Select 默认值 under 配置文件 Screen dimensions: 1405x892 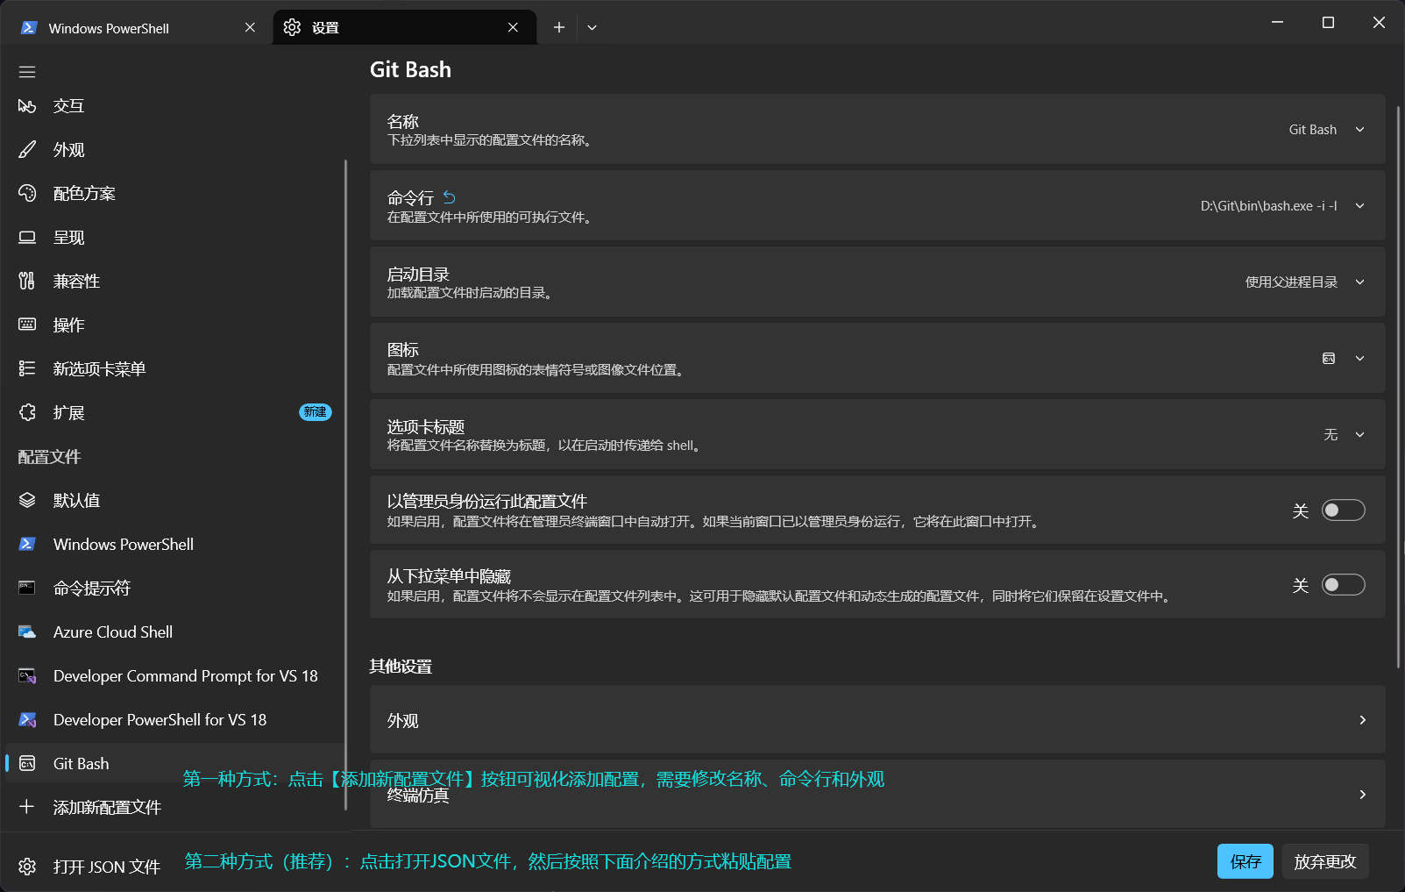coord(174,501)
